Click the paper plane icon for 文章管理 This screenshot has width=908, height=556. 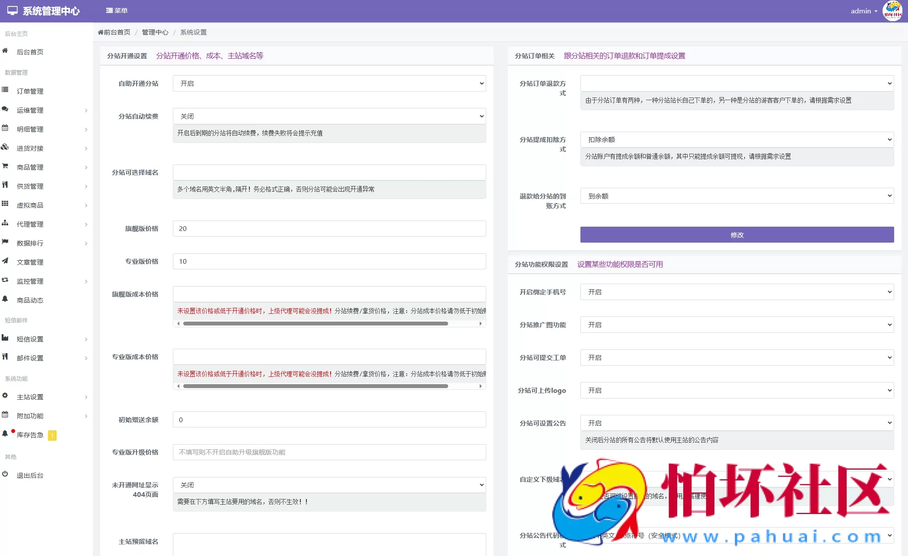click(5, 261)
